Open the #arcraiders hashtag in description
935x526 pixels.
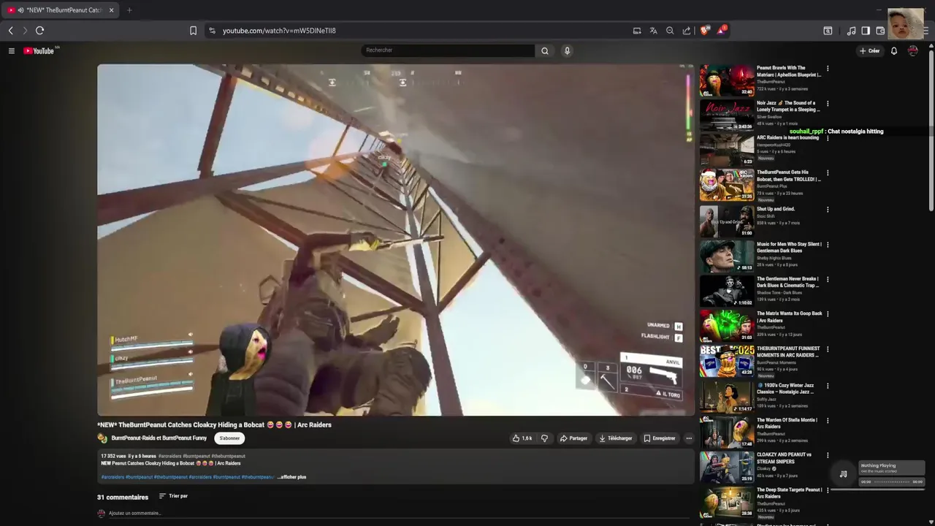tap(112, 477)
